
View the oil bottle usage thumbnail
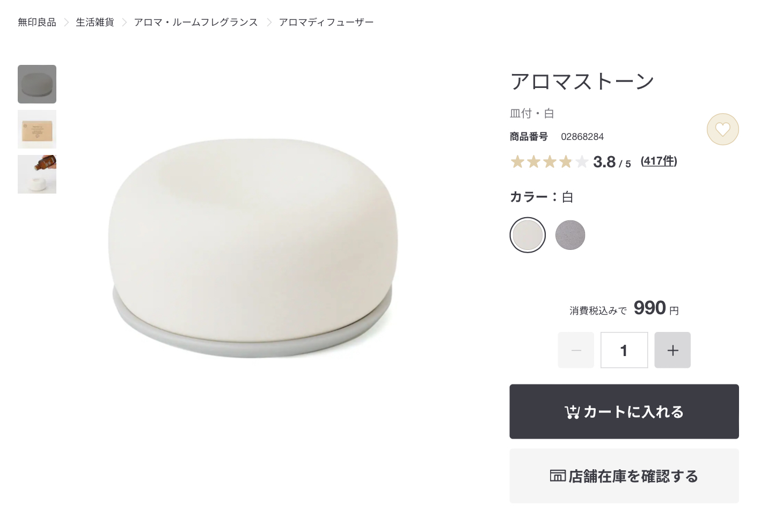point(37,174)
